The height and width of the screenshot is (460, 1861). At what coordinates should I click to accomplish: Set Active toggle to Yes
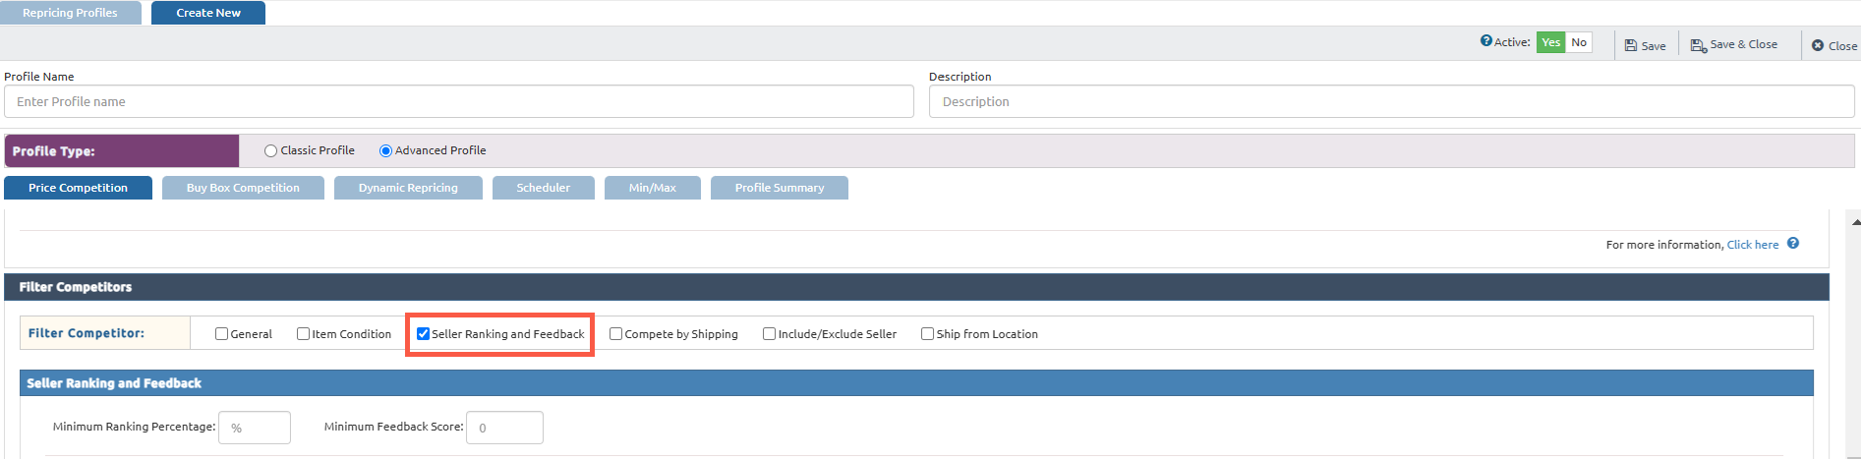point(1550,42)
